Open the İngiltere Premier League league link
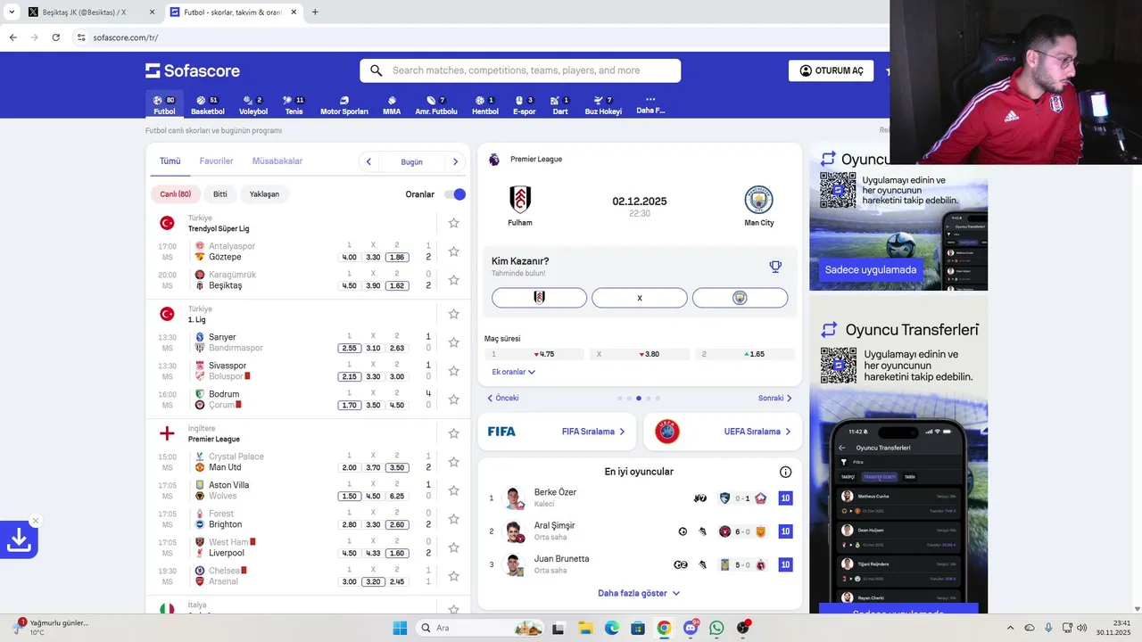This screenshot has width=1142, height=642. (x=214, y=439)
